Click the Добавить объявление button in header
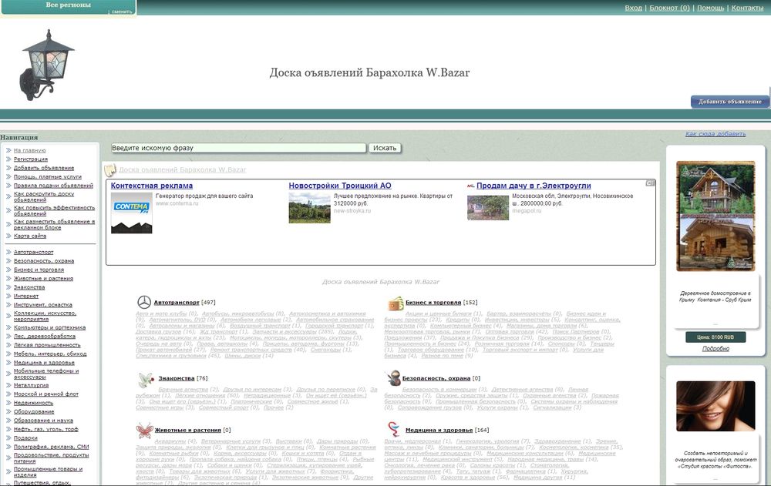Image resolution: width=771 pixels, height=486 pixels. tap(729, 102)
